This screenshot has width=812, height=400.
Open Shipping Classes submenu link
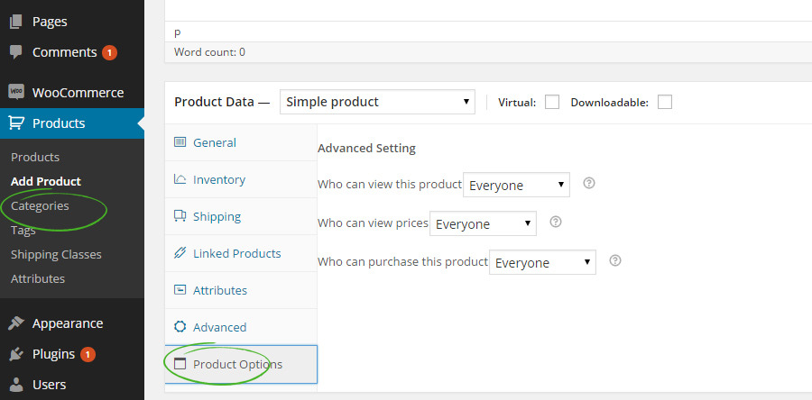[56, 254]
